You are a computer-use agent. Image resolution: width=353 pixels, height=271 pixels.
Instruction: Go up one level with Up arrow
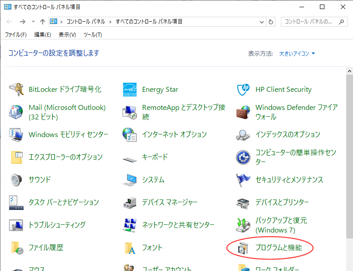pos(43,22)
